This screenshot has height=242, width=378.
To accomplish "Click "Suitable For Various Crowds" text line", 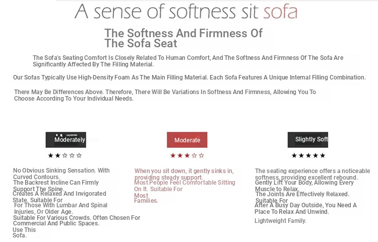I will [x=77, y=218].
